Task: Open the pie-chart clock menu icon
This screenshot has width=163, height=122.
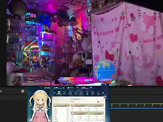Action: (x=98, y=93)
